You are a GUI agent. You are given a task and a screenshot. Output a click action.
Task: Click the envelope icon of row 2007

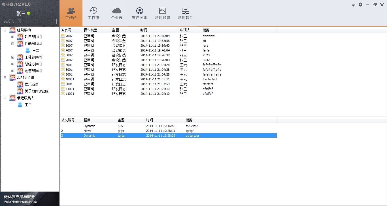click(63, 60)
